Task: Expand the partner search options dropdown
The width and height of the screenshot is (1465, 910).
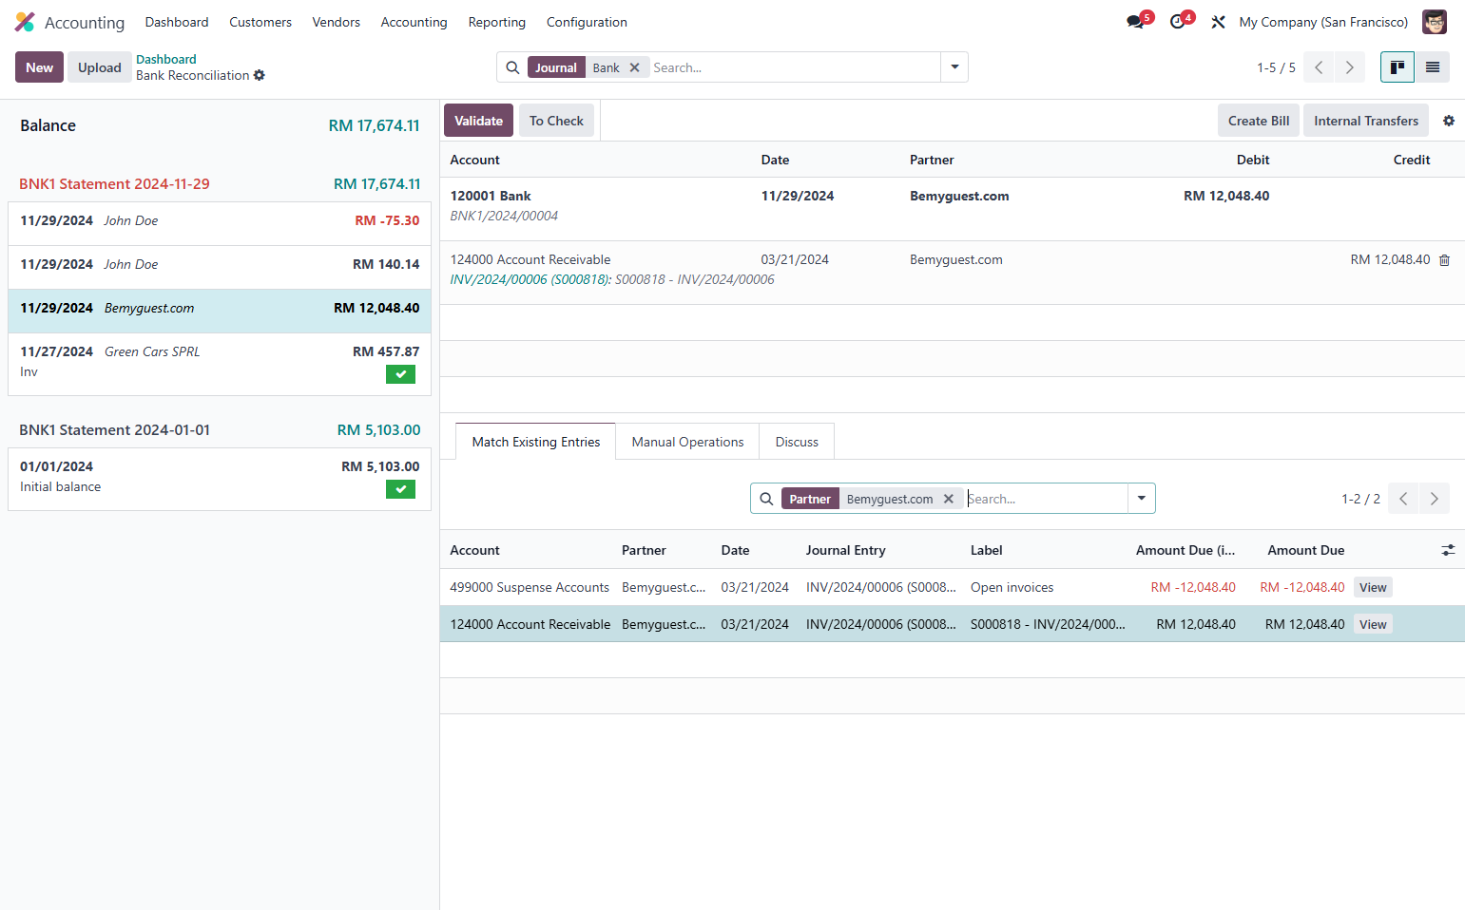Action: click(1142, 499)
